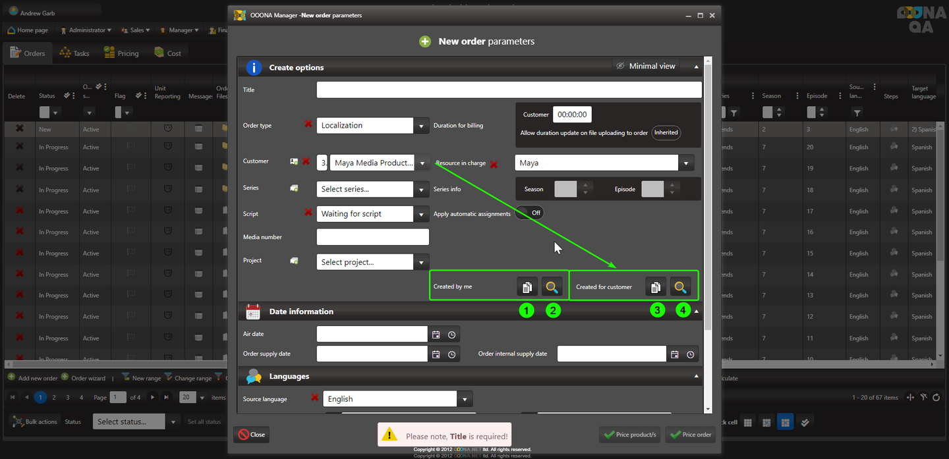This screenshot has width=949, height=459.
Task: Click search icon beside Created by me
Action: point(552,287)
